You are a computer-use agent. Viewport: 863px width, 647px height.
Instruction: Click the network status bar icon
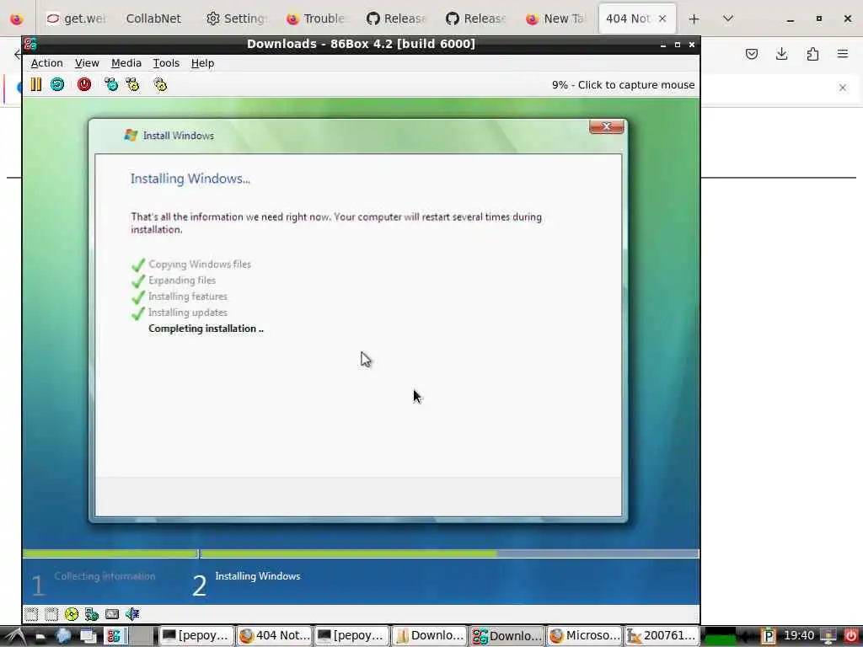[x=91, y=614]
